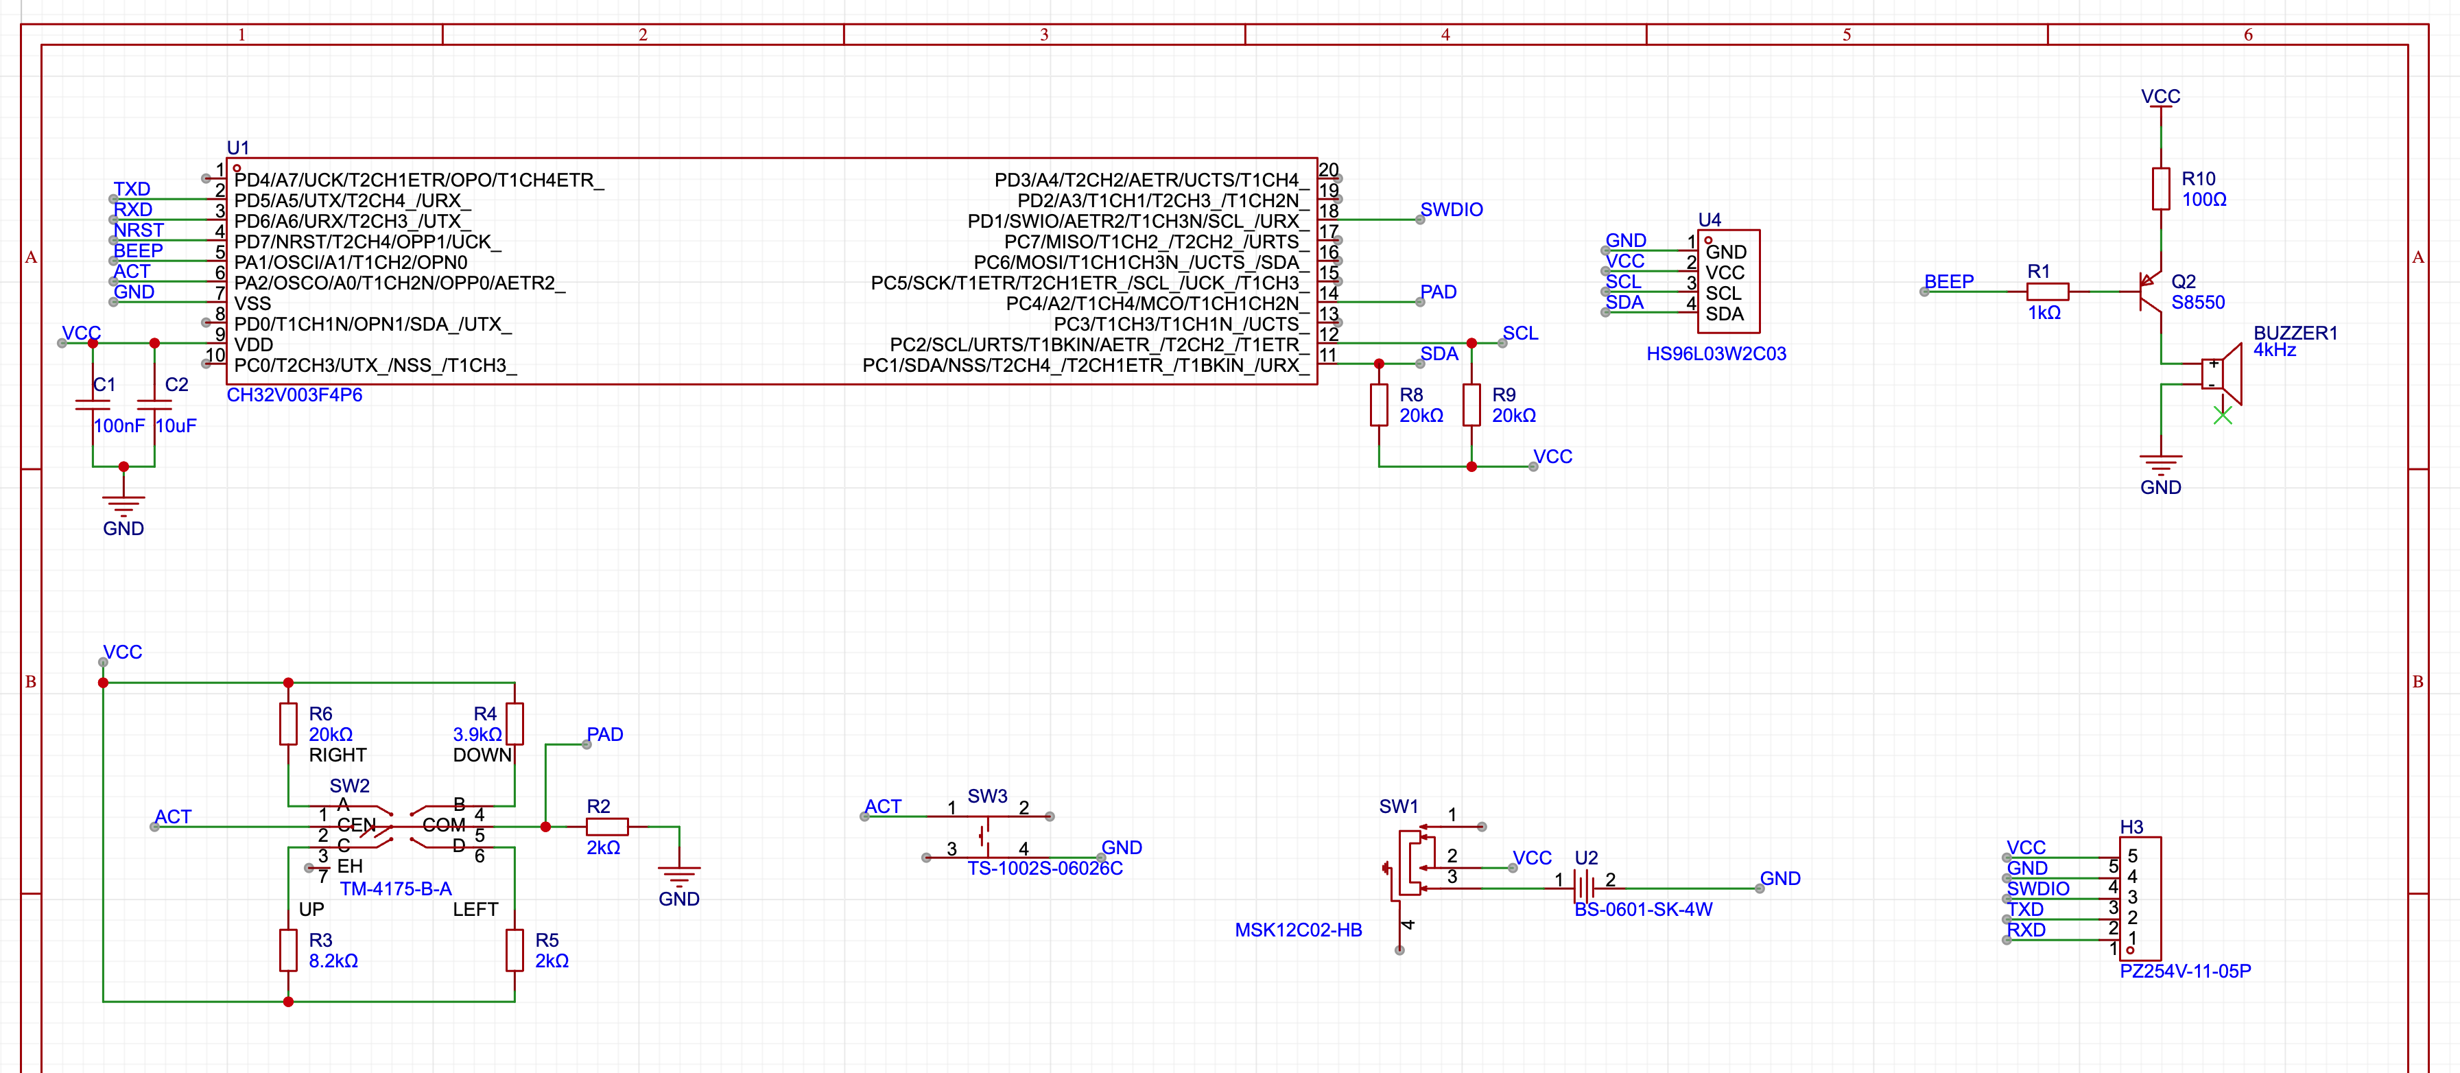Select resistor R8 20kΩ symbol
Viewport: 2460px width, 1073px height.
coord(1379,405)
